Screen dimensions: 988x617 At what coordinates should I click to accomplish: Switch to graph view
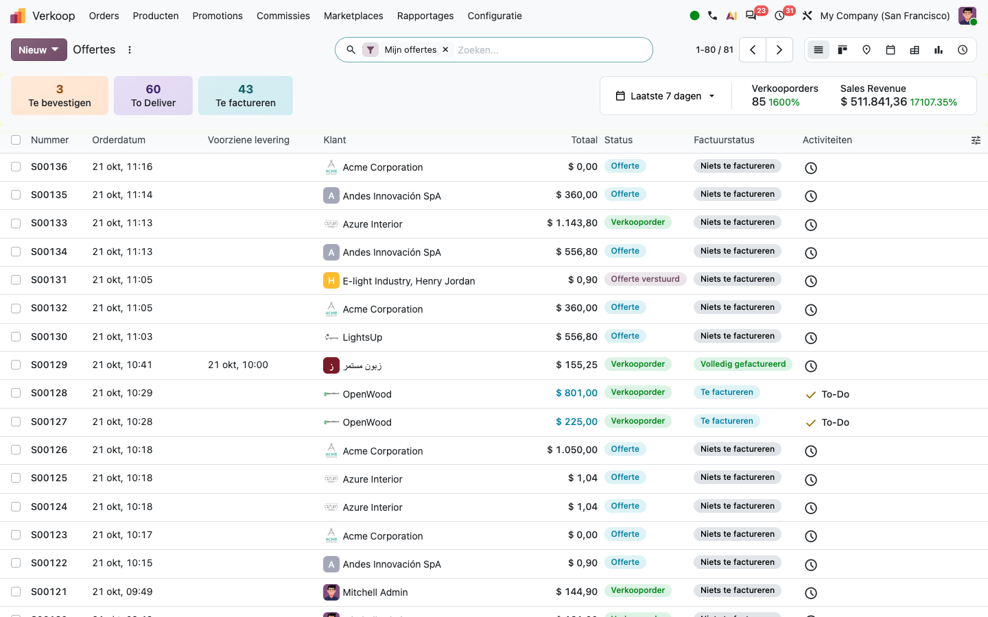(939, 50)
